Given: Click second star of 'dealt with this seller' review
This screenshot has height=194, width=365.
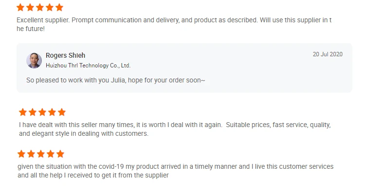Looking at the screenshot, I should coord(33,113).
